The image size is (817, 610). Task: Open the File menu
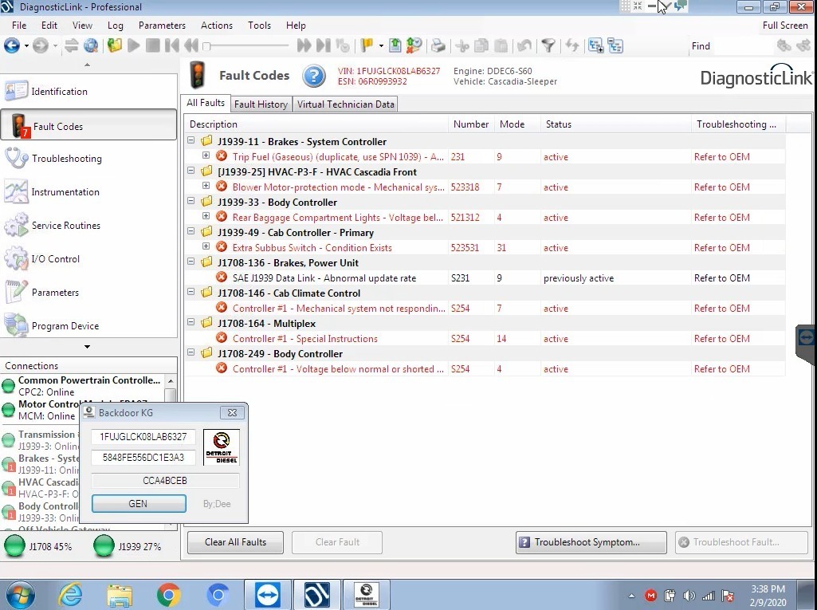(19, 25)
